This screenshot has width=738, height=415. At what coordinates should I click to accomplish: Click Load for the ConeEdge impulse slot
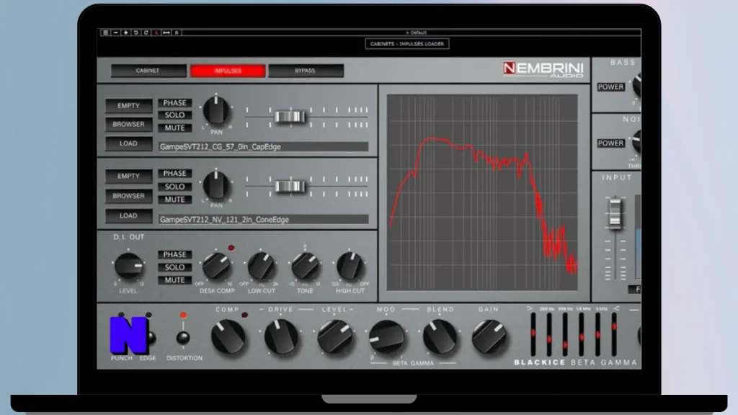(128, 215)
